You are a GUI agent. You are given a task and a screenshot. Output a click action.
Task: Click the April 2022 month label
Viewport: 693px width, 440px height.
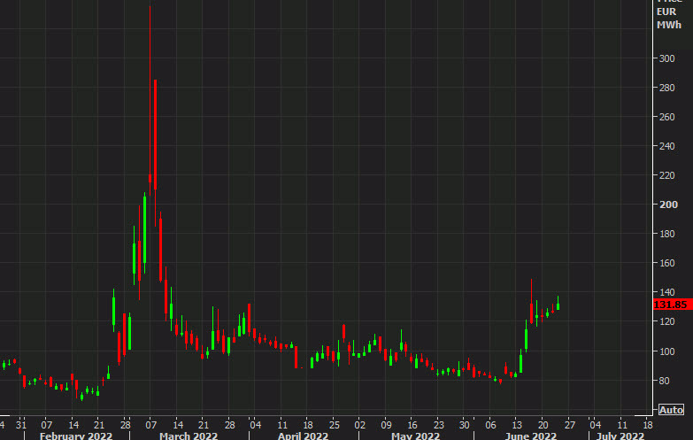pyautogui.click(x=304, y=436)
